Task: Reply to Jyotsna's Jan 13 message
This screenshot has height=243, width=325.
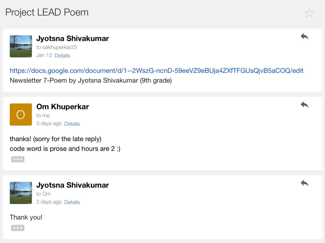Action: coord(304,37)
